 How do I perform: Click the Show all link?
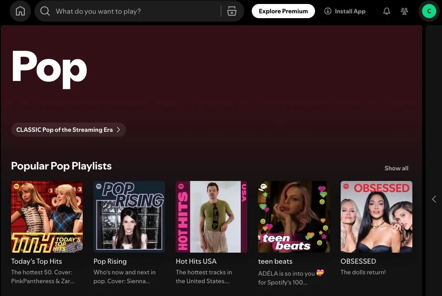(x=396, y=168)
